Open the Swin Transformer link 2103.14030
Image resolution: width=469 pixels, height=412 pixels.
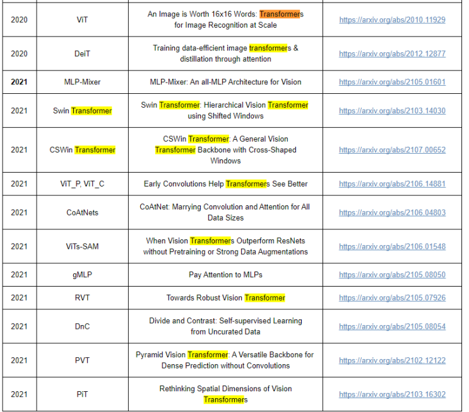[x=392, y=111]
